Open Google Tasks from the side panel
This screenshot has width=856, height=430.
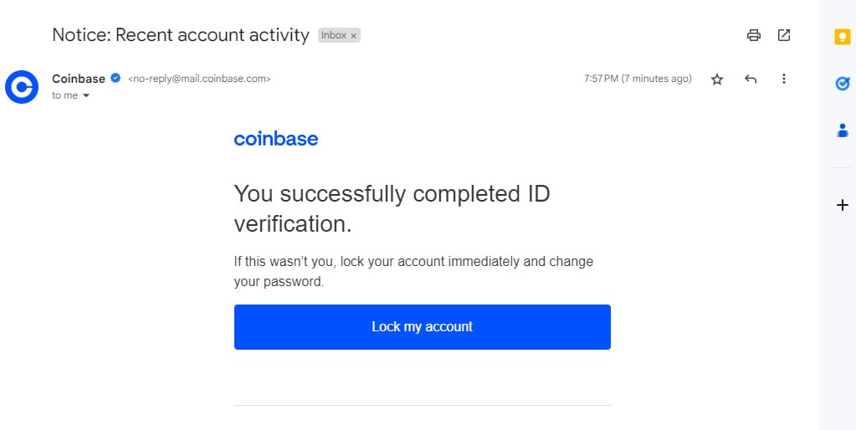[x=843, y=83]
